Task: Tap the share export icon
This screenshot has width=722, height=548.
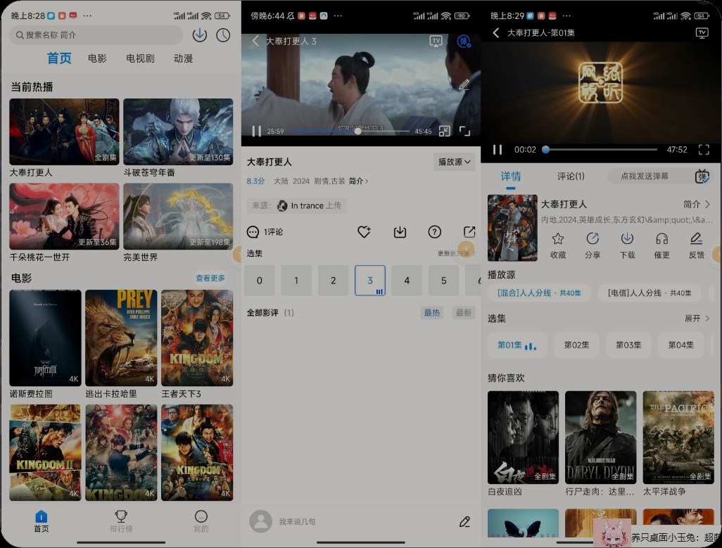Action: tap(469, 232)
